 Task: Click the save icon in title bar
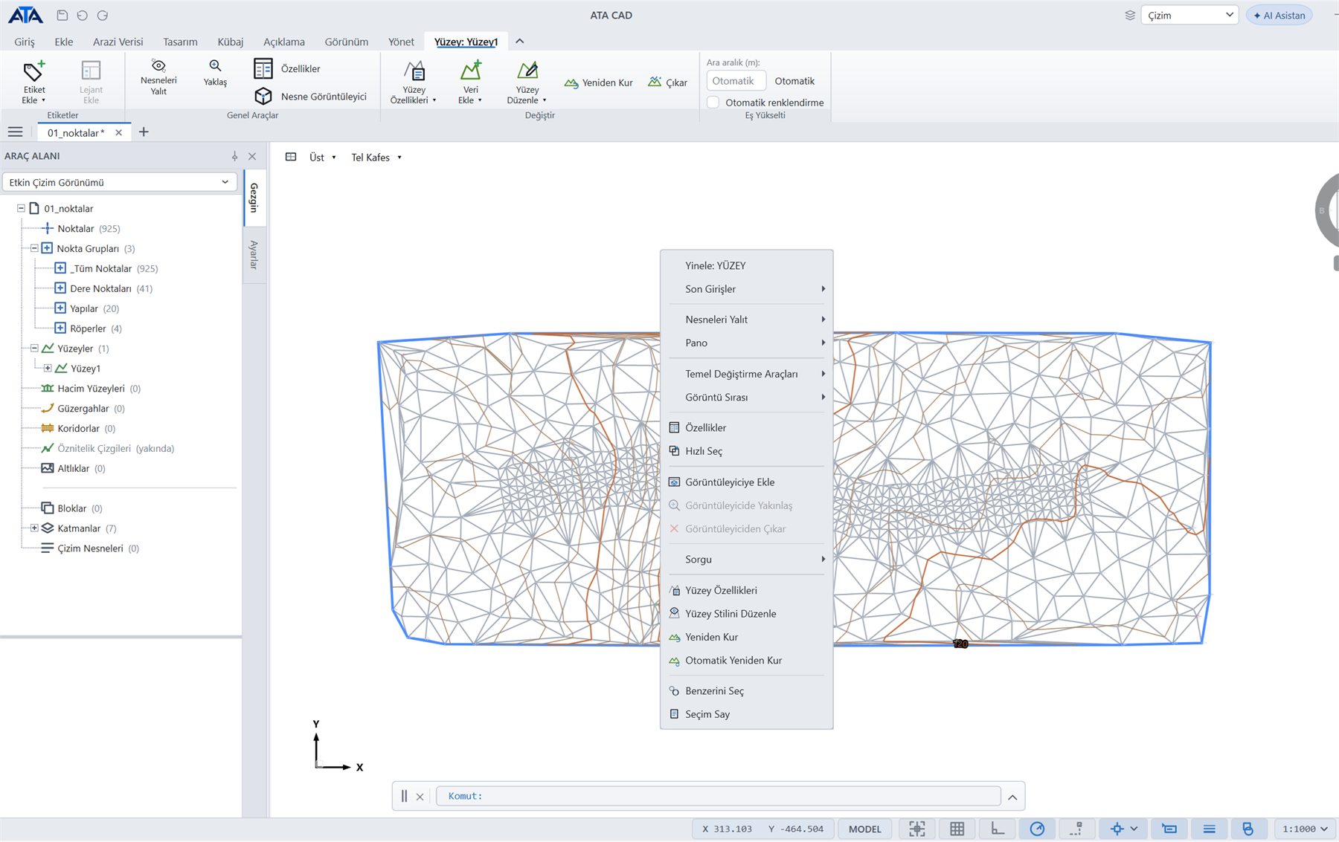[x=62, y=15]
